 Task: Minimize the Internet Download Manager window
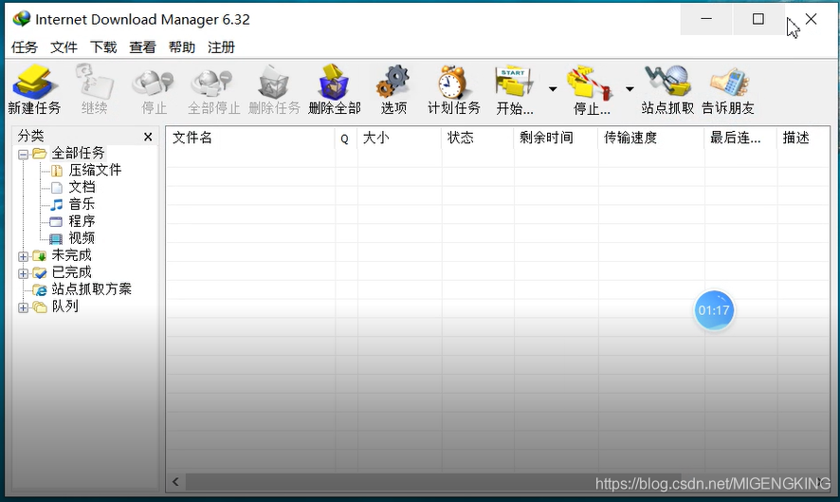click(706, 19)
